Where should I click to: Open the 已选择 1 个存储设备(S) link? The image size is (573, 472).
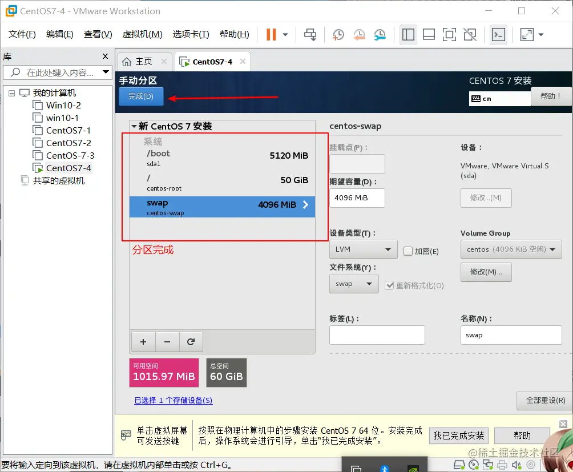173,401
